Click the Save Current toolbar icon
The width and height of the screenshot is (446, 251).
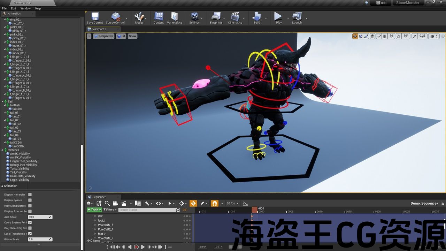[95, 18]
